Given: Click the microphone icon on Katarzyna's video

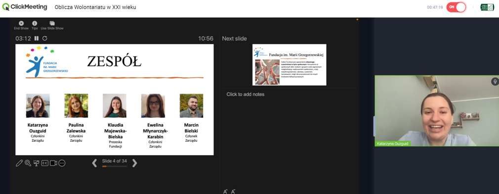Looking at the screenshot, I should point(495,81).
